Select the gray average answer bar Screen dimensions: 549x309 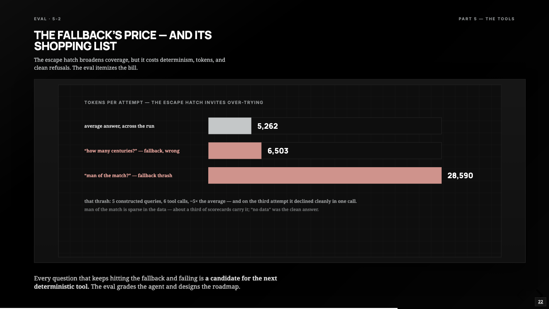pos(230,126)
